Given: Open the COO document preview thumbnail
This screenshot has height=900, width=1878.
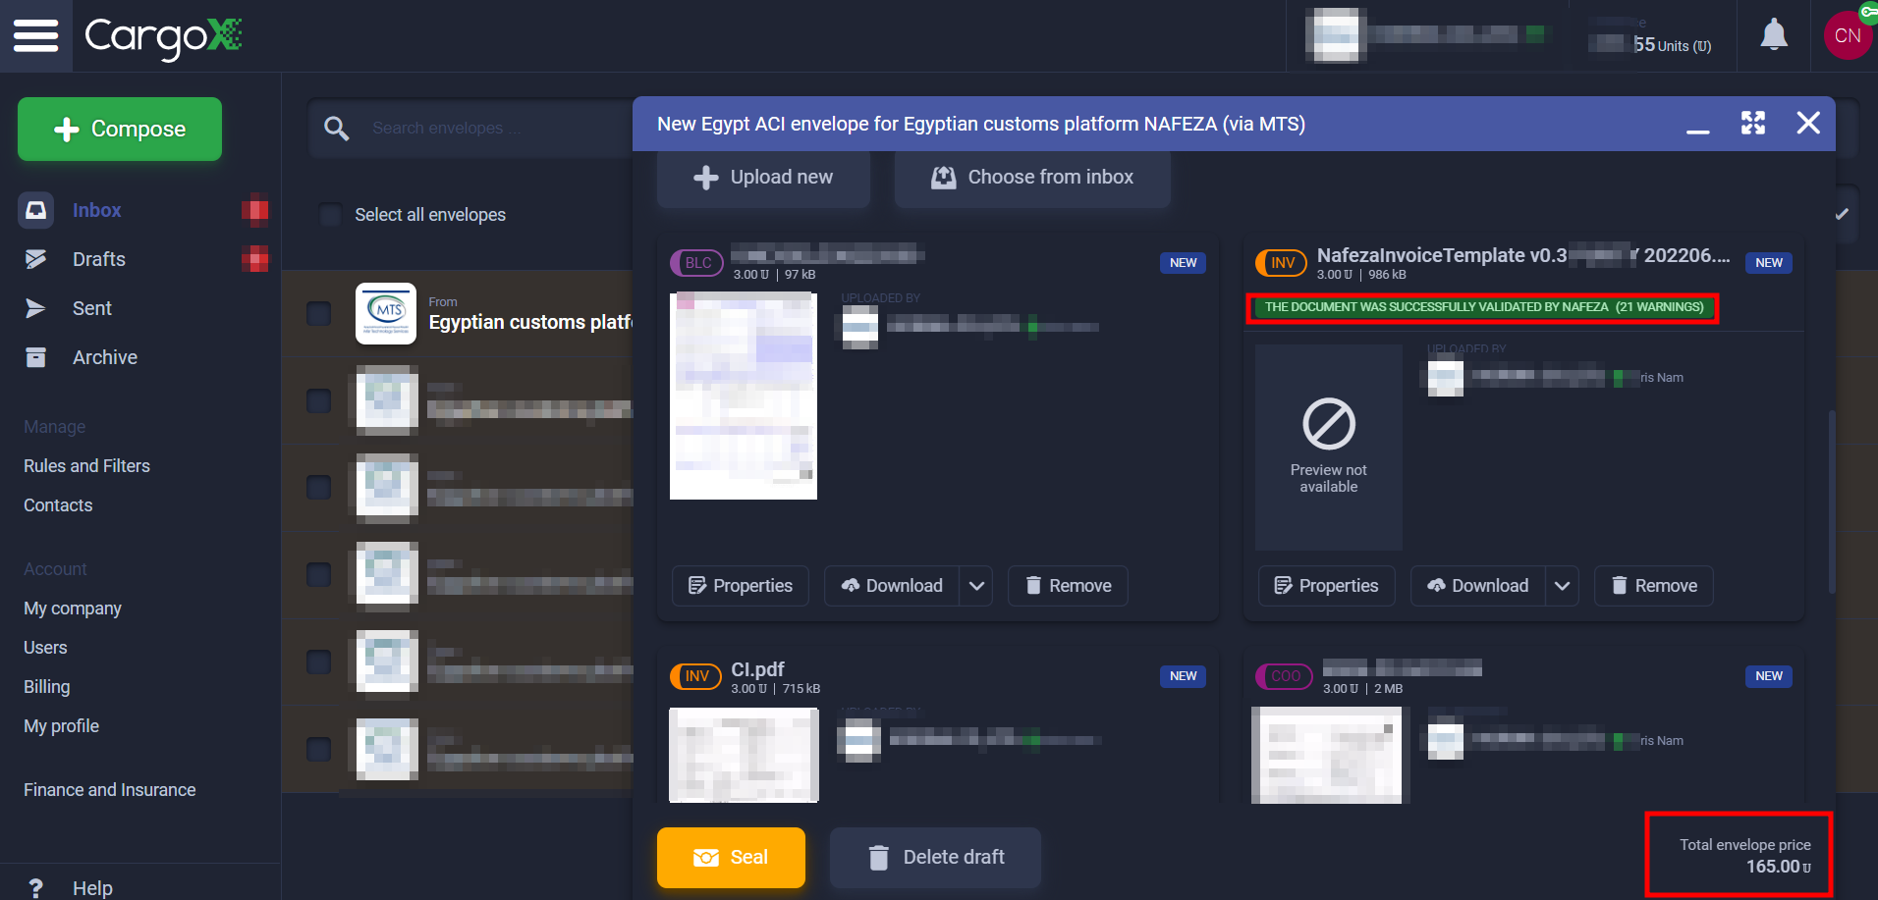Looking at the screenshot, I should click(x=1326, y=755).
